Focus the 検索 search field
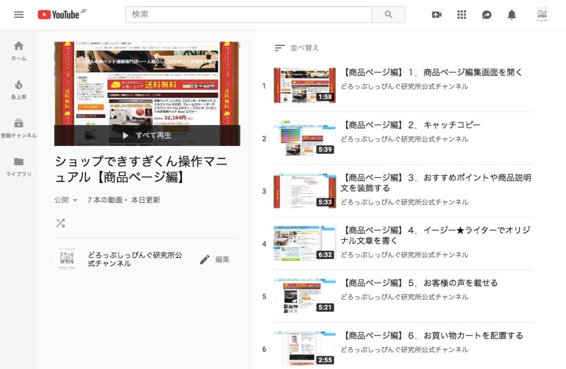Image resolution: width=566 pixels, height=369 pixels. [249, 14]
